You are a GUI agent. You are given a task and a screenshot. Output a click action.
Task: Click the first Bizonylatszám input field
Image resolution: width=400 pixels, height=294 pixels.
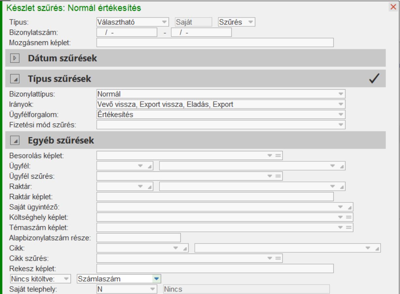pos(127,33)
